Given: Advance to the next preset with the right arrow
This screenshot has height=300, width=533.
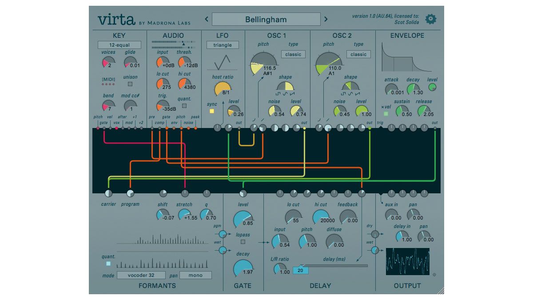Looking at the screenshot, I should (x=327, y=19).
